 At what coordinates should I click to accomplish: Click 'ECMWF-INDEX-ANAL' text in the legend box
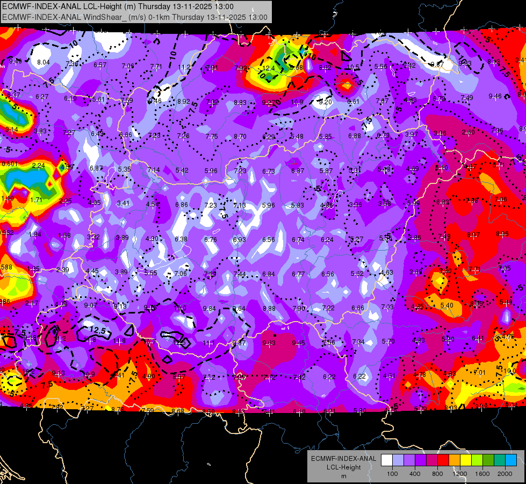343,459
